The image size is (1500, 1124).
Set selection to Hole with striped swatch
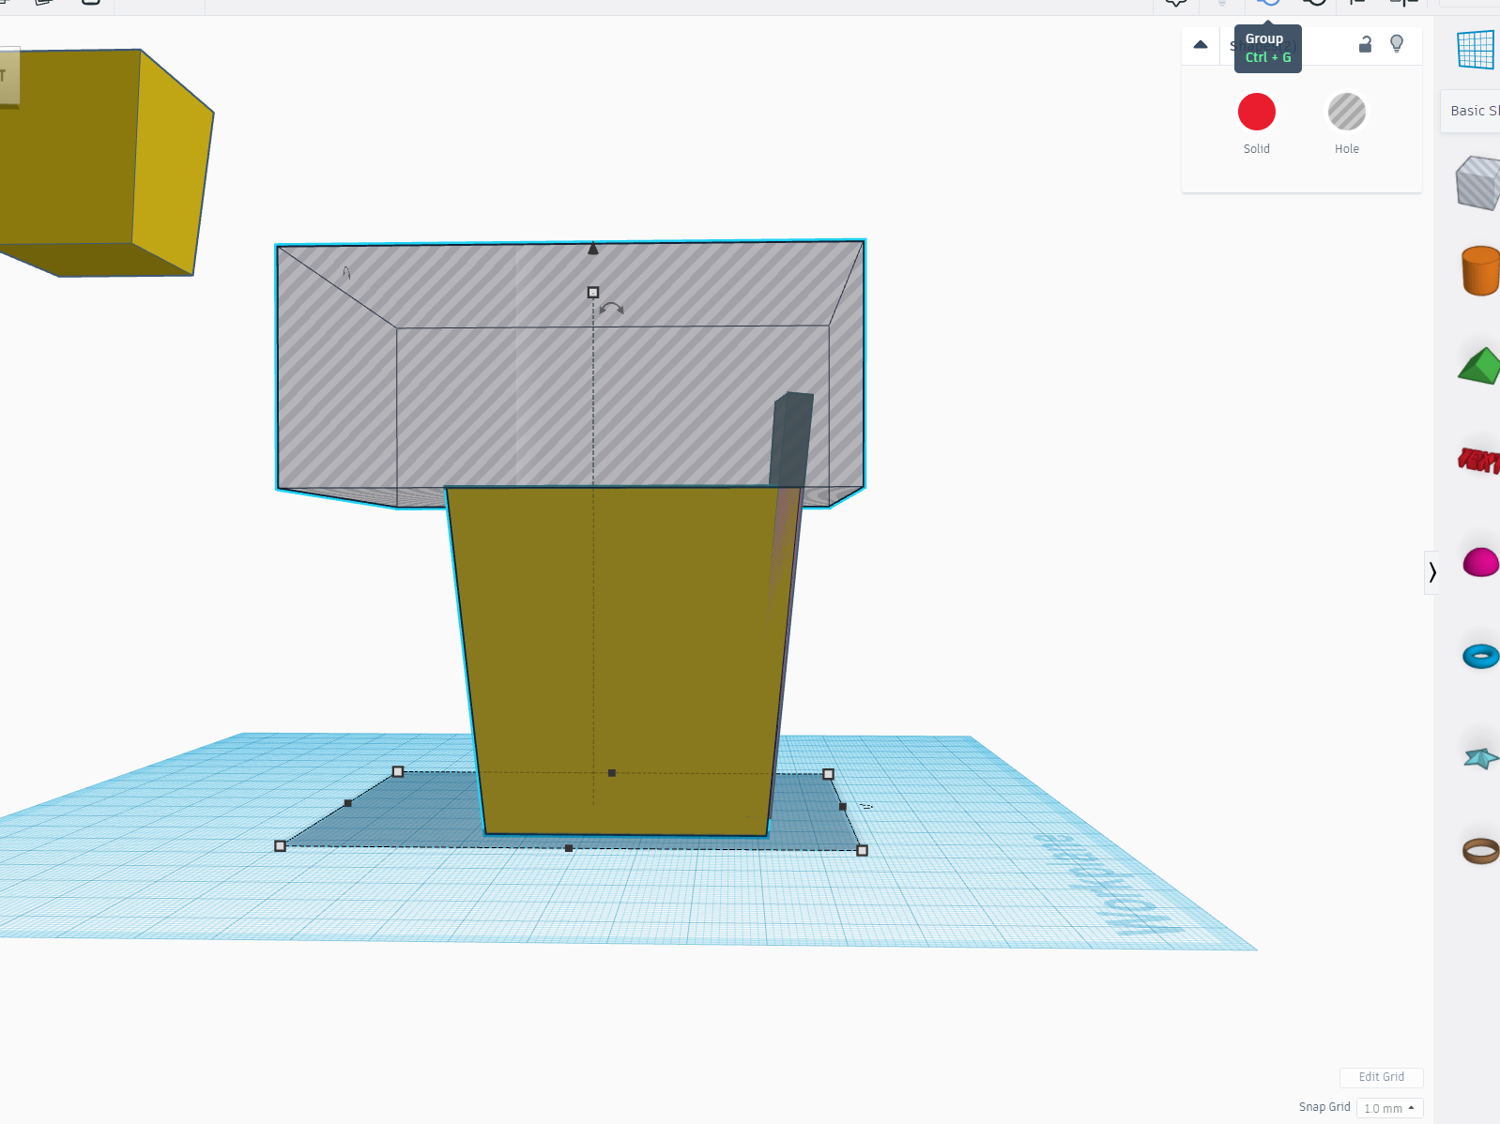(1347, 112)
